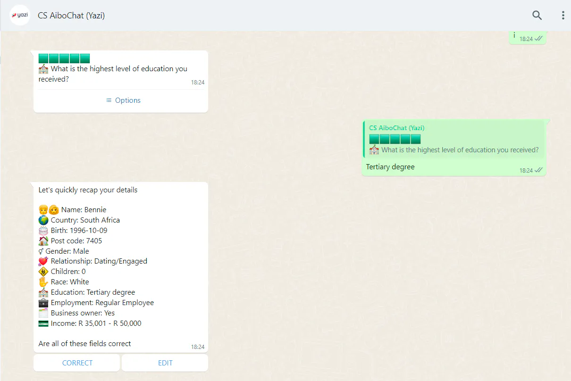
Task: Click the double-check icon on the Tertiary degree message
Action: tap(538, 170)
